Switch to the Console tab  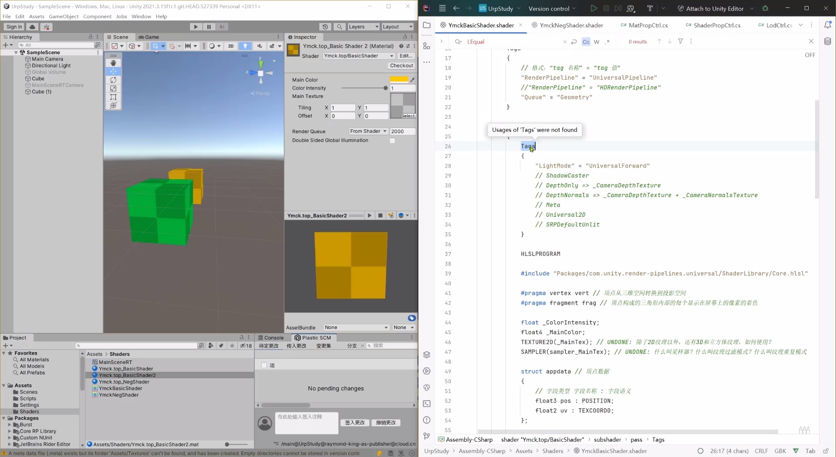click(x=274, y=337)
